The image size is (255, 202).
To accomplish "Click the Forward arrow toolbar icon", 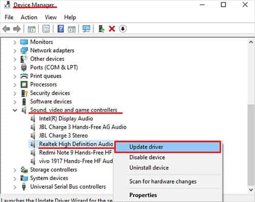I will click(x=17, y=29).
